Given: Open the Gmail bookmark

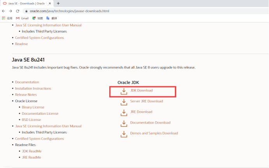Looking at the screenshot, I should pos(22,18).
